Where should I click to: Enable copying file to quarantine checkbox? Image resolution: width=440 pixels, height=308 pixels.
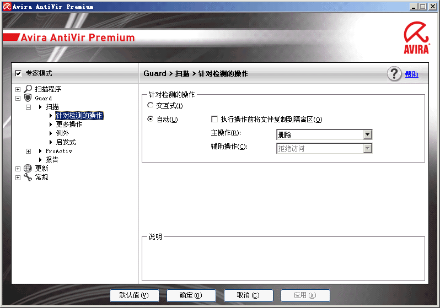(214, 119)
